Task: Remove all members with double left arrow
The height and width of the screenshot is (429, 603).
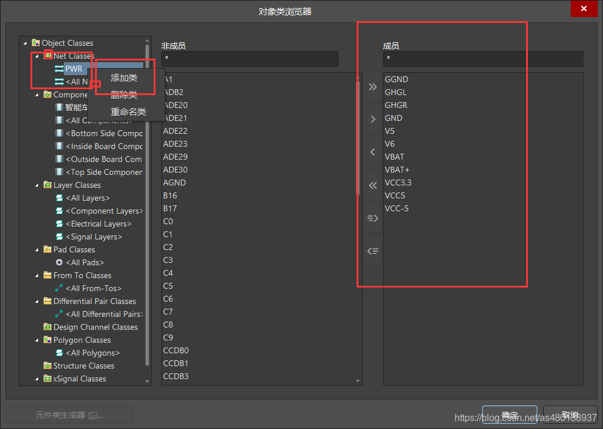Action: 372,185
